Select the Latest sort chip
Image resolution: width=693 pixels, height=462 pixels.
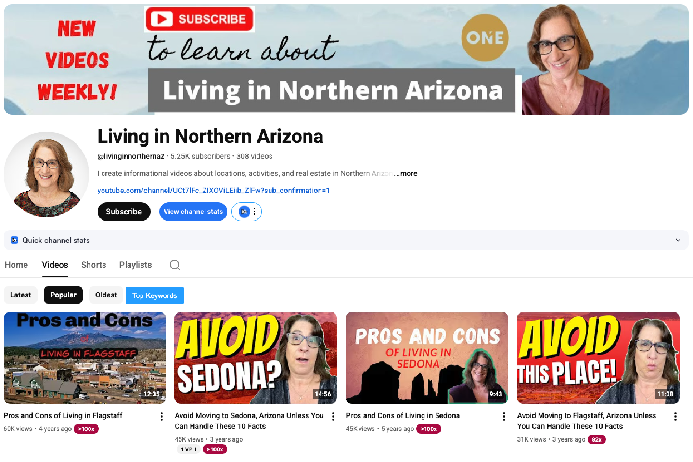[x=20, y=295]
